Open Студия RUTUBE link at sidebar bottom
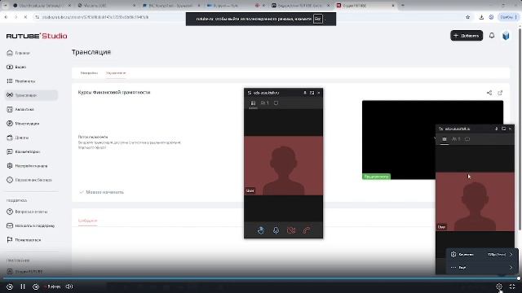The height and width of the screenshot is (293, 522). (25, 272)
